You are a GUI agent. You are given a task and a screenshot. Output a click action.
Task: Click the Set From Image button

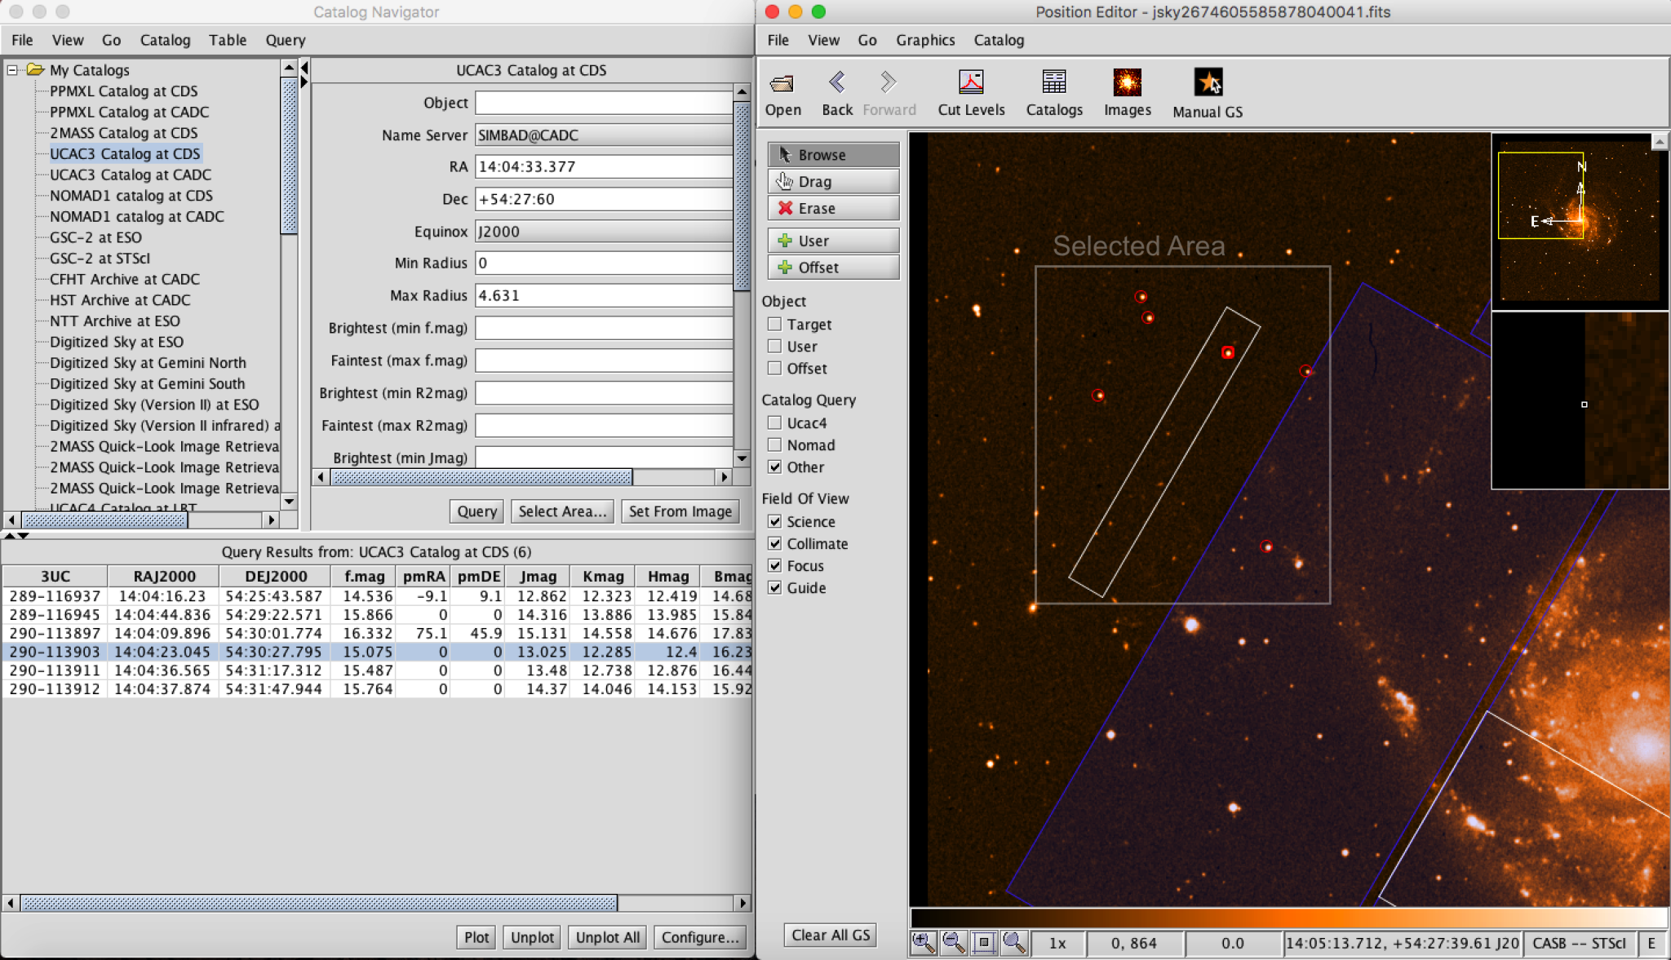pos(680,511)
